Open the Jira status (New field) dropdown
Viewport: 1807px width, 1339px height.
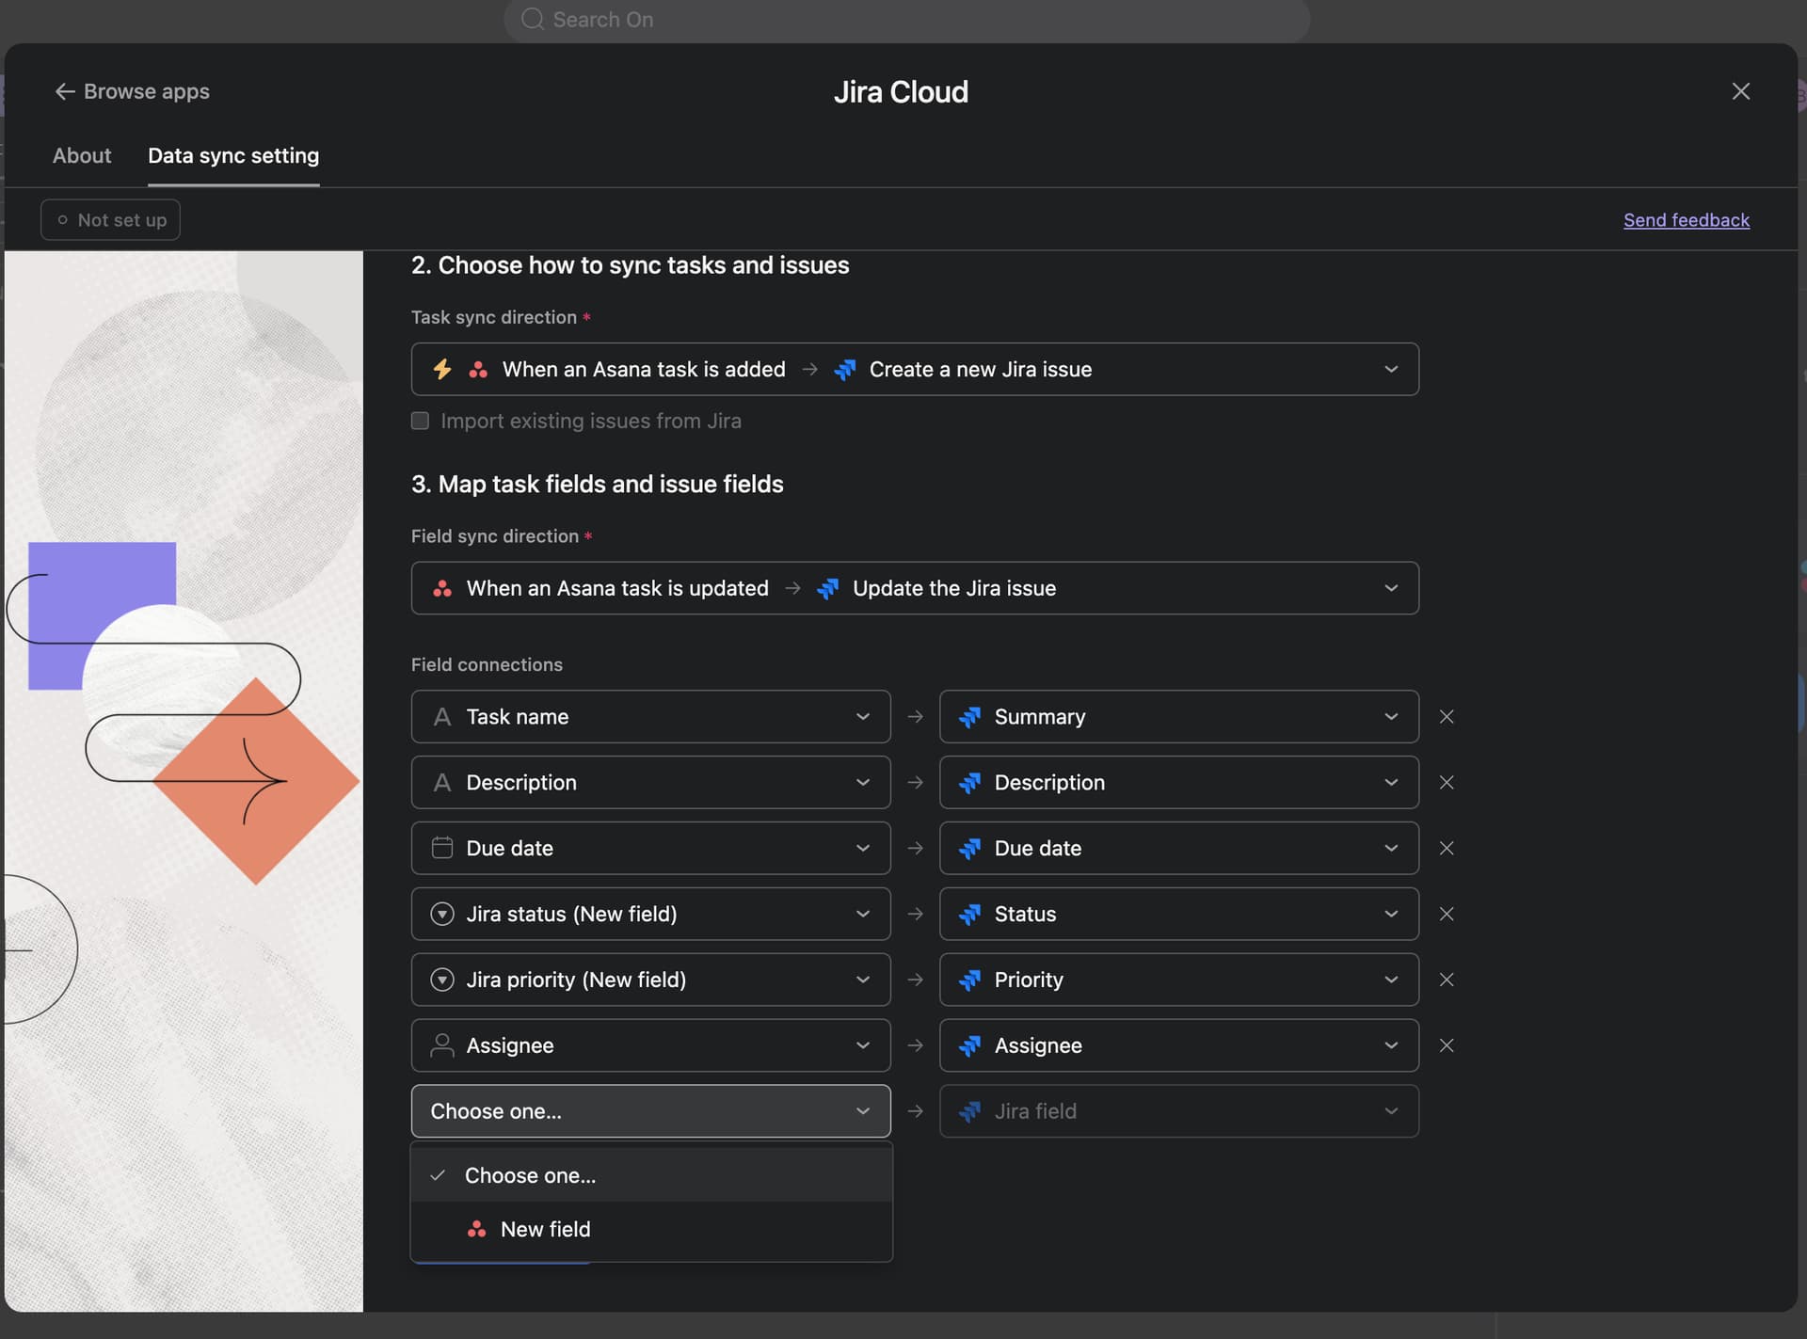[650, 914]
